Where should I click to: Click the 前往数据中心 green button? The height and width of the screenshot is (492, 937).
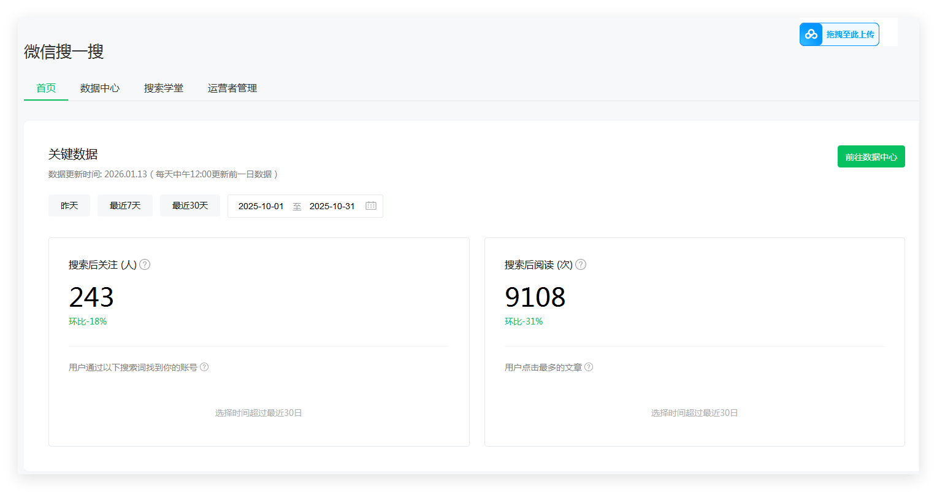point(871,156)
